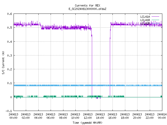Click the 240613 14:00 x-axis tick label
The width and height of the screenshot is (167, 125).
(x=100, y=116)
